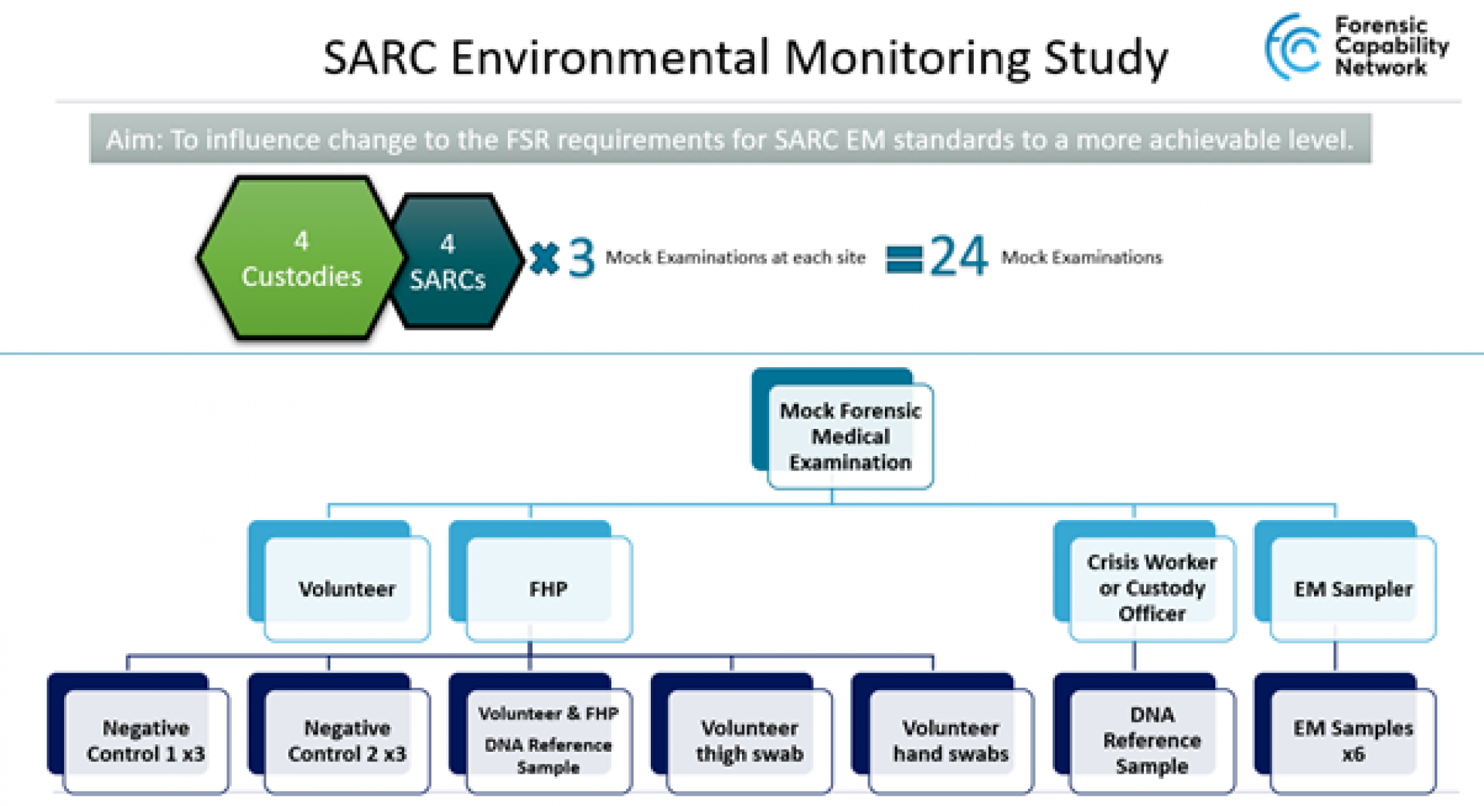The image size is (1484, 806).
Task: Click the Negative Control 2 x3 box
Action: coord(348,740)
